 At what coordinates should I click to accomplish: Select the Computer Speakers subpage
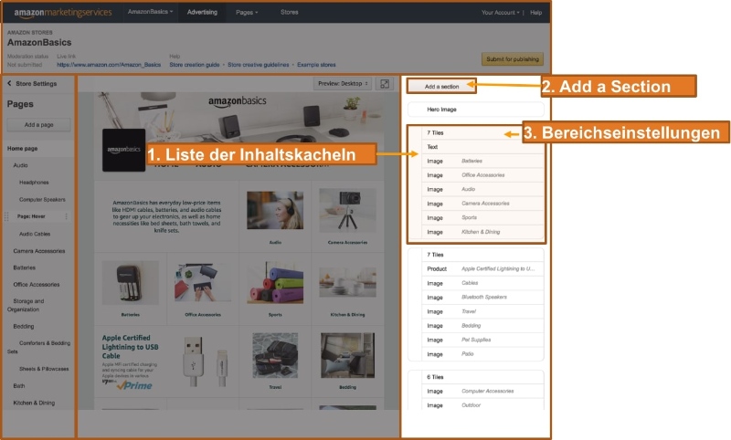[x=42, y=200]
